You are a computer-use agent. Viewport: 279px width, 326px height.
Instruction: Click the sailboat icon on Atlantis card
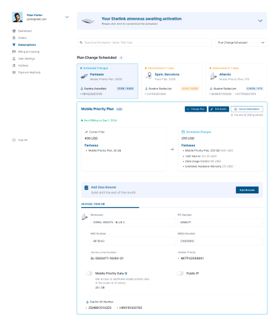213,76
